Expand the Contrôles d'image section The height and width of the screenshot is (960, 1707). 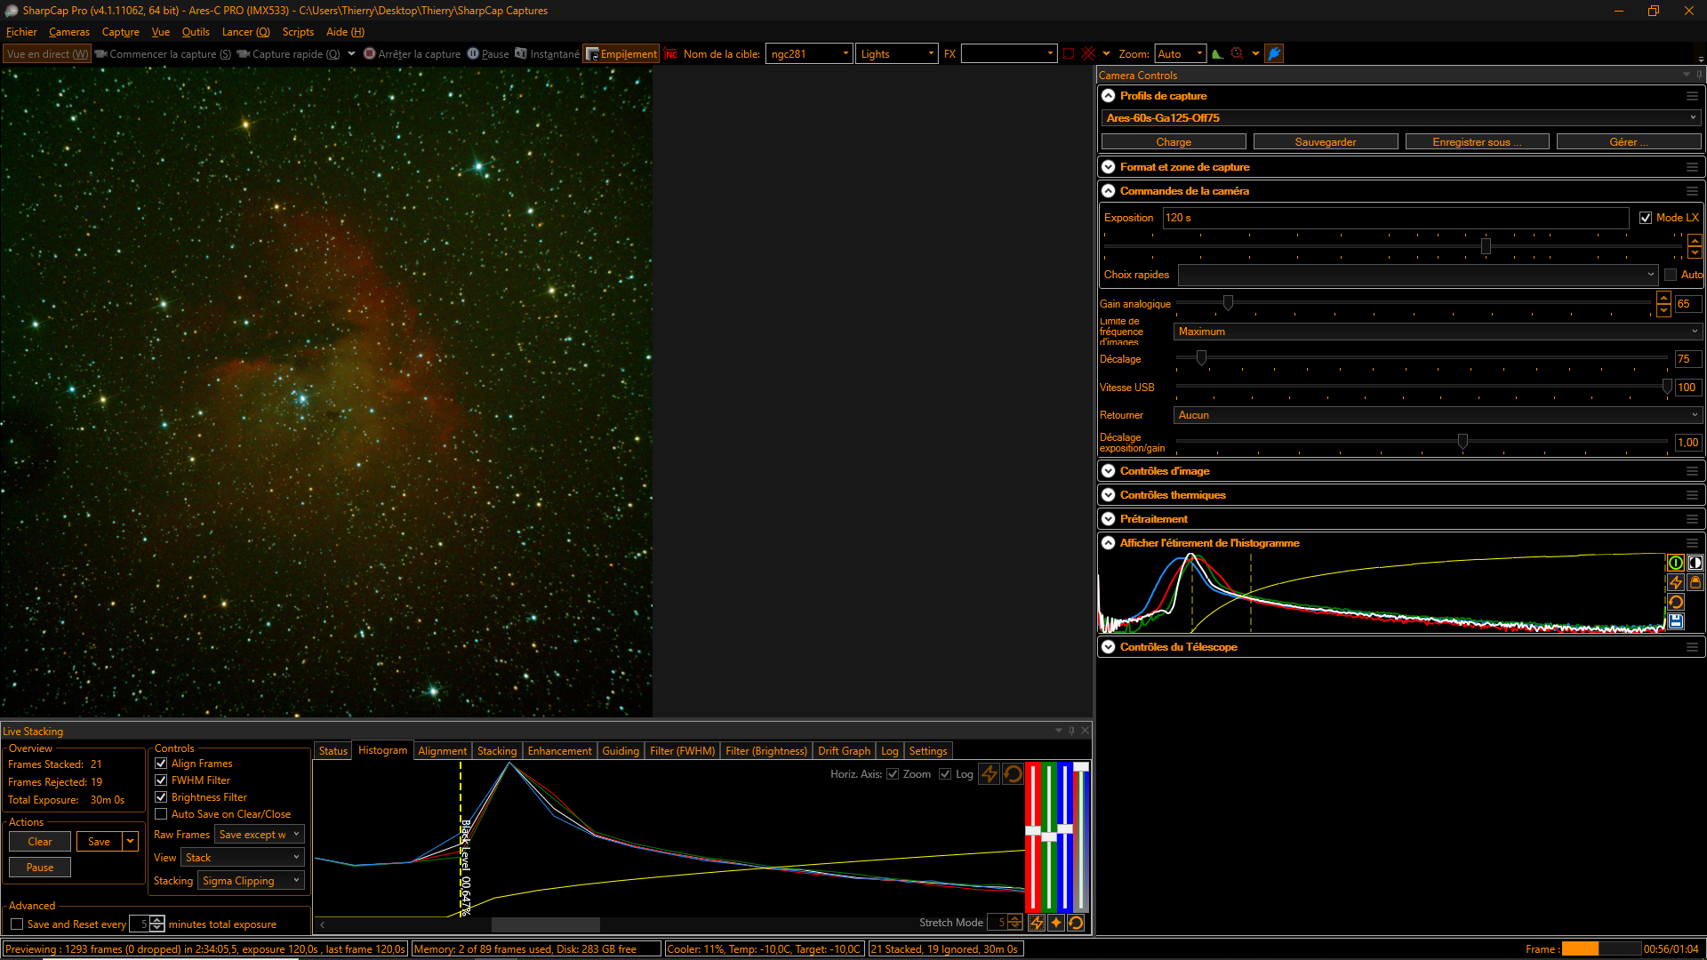coord(1109,471)
